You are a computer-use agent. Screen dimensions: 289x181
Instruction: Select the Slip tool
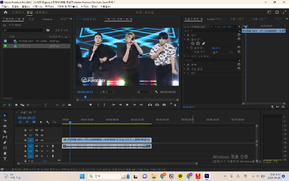pyautogui.click(x=5, y=137)
